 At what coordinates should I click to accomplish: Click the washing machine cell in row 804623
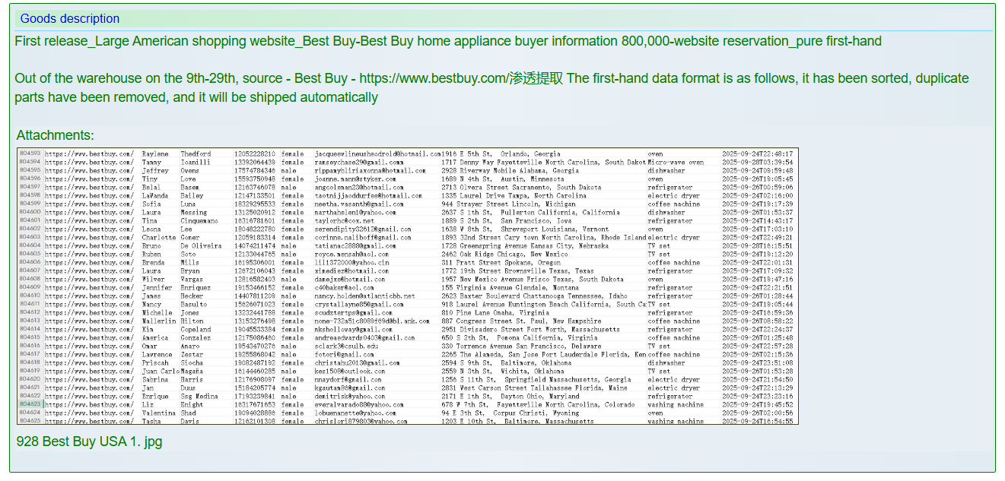[x=676, y=404]
